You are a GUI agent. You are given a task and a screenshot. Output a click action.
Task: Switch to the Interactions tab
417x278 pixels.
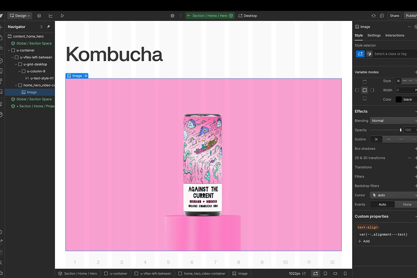[x=395, y=36]
